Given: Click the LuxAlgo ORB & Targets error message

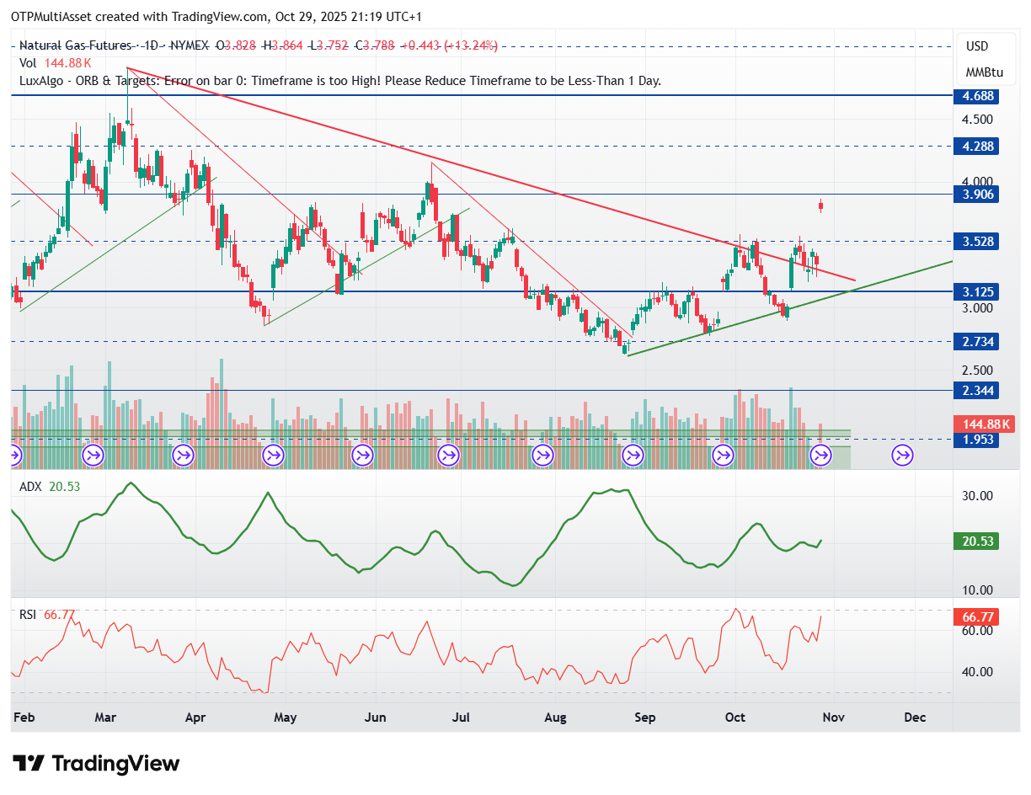Looking at the screenshot, I should pyautogui.click(x=340, y=81).
